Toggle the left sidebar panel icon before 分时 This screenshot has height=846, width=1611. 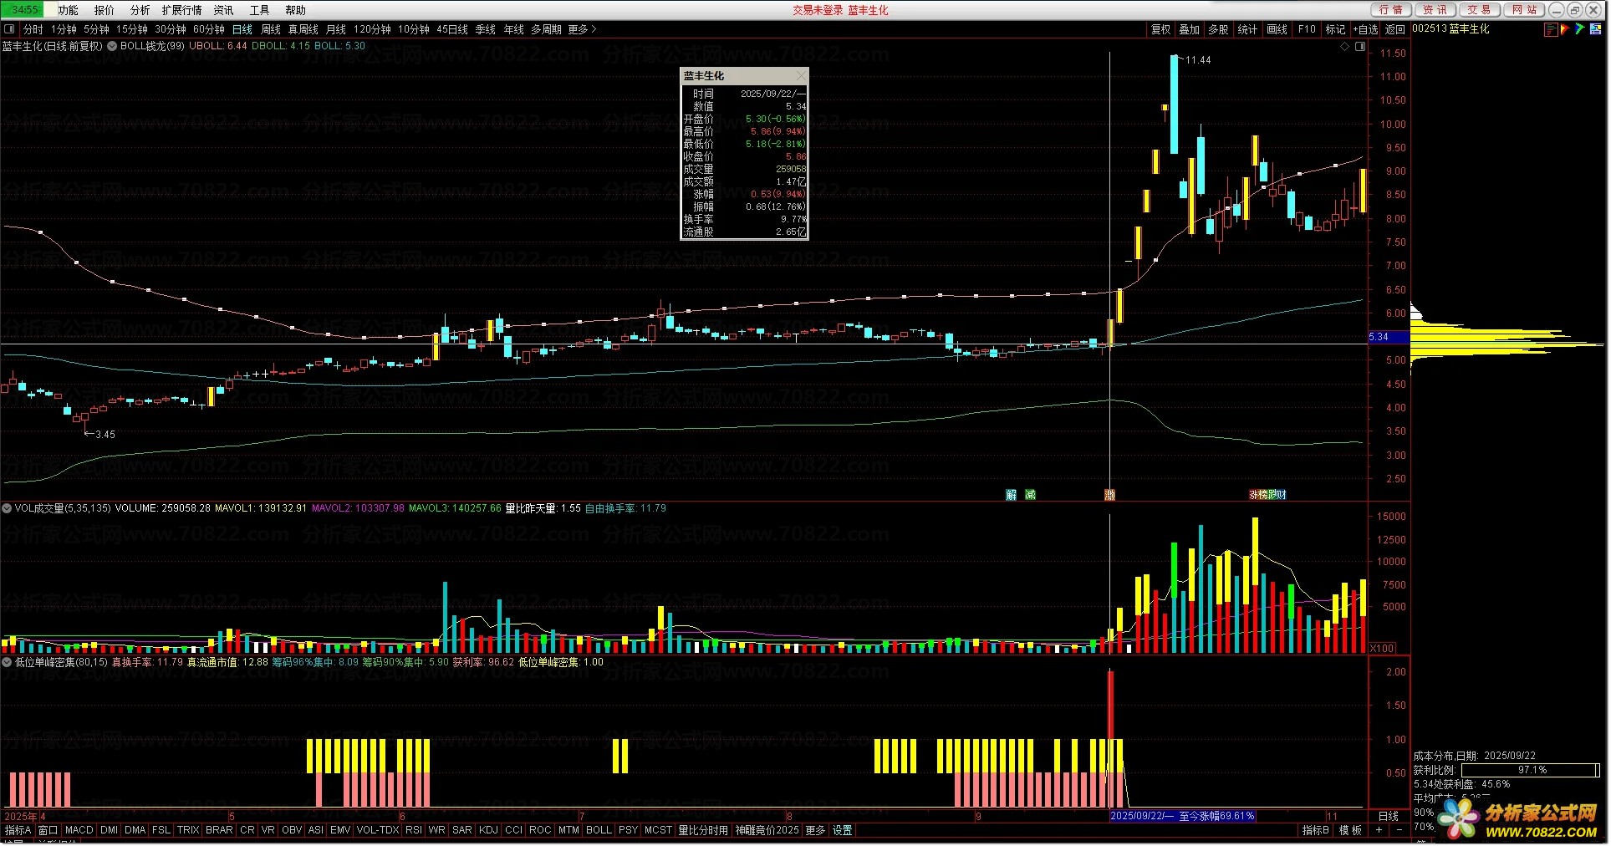[x=10, y=29]
